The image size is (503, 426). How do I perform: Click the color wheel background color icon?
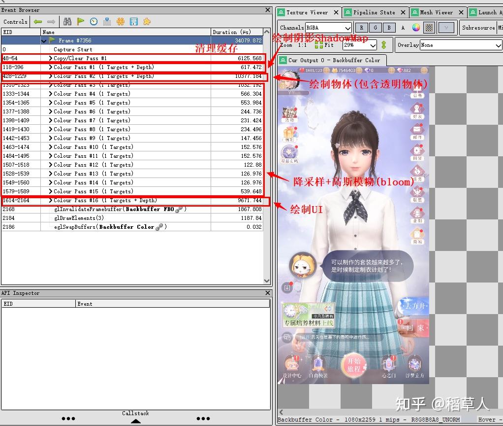(x=416, y=28)
